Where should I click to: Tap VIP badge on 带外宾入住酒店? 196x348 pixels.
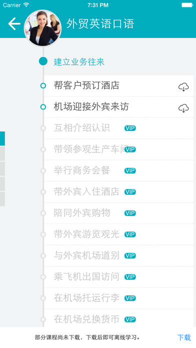(130, 192)
